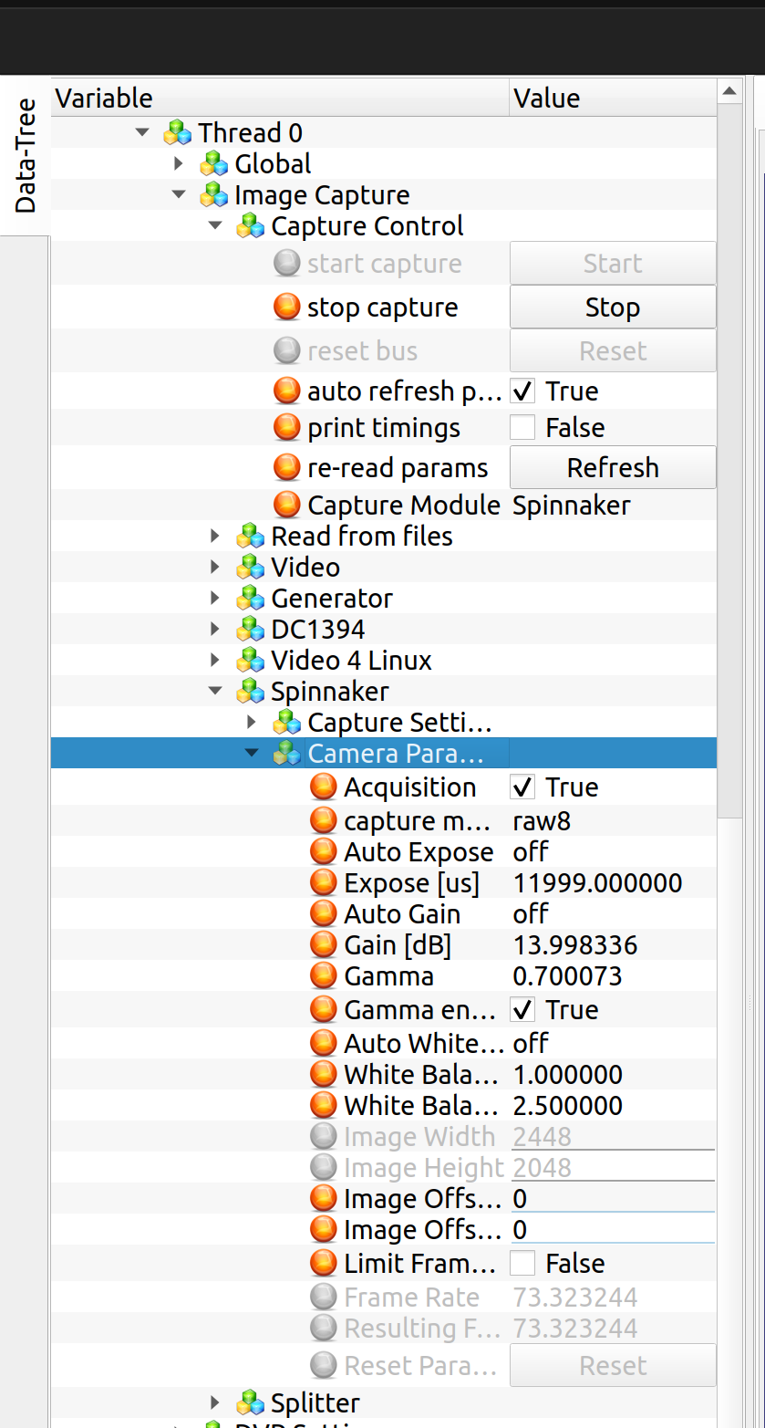765x1428 pixels.
Task: Click the Gamma value 0.700073
Action: pos(567,976)
